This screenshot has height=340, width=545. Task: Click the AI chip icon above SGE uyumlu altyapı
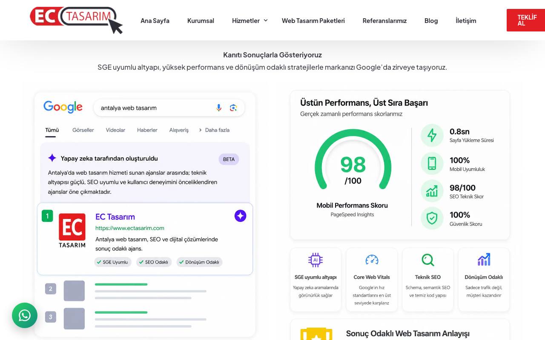coord(316,260)
